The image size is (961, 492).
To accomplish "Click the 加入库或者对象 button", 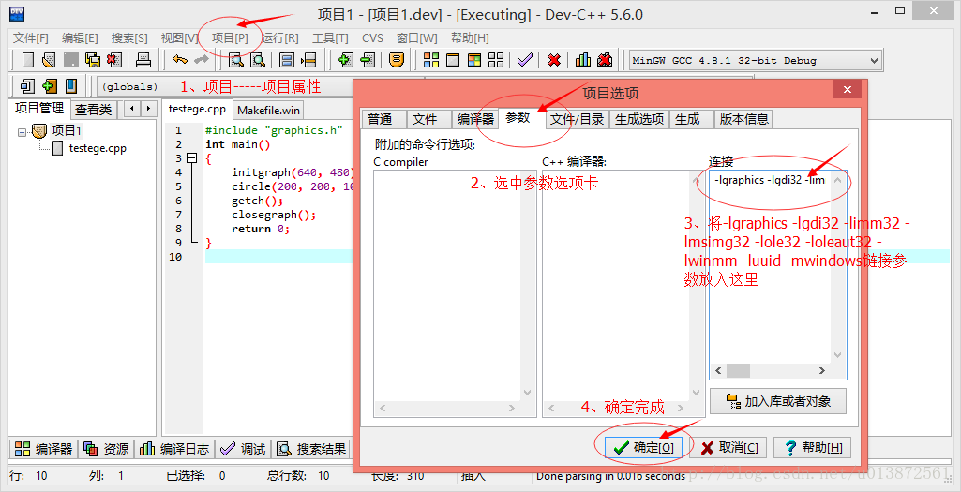I will tap(778, 401).
